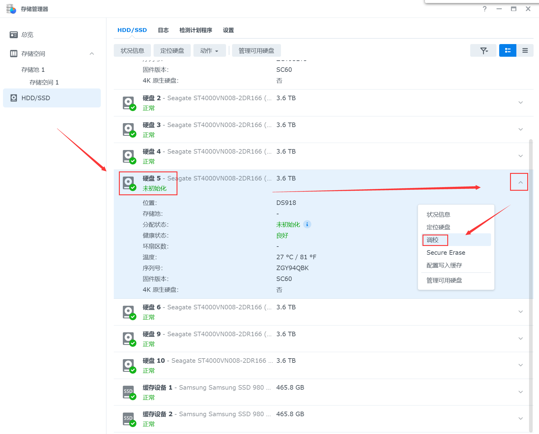
Task: Click 管理可用硬盘 toolbar button
Action: (x=256, y=50)
